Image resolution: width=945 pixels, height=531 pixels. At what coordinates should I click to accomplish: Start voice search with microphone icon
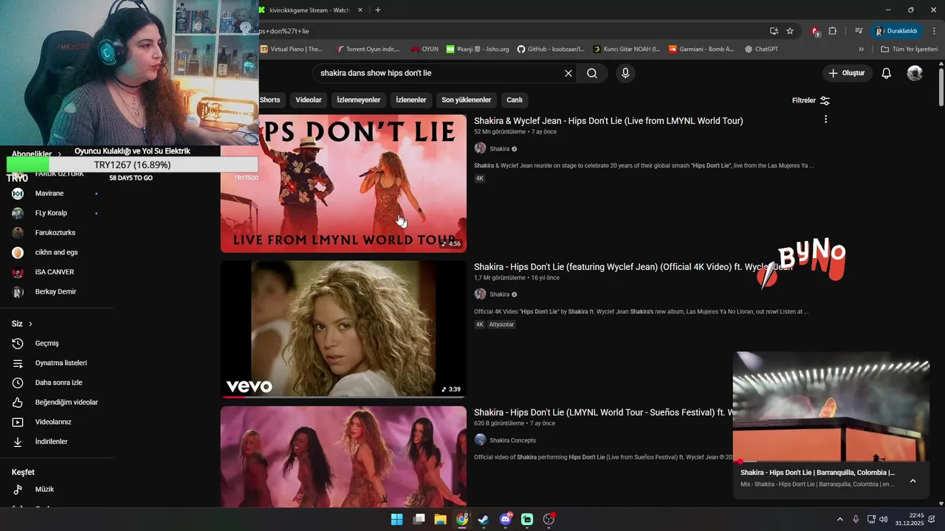pyautogui.click(x=625, y=73)
